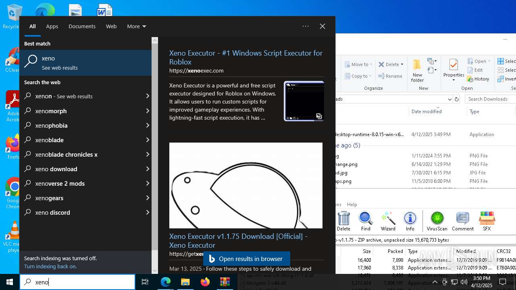Launch Microsoft Edge from taskbar
This screenshot has width=516, height=290.
[x=166, y=282]
